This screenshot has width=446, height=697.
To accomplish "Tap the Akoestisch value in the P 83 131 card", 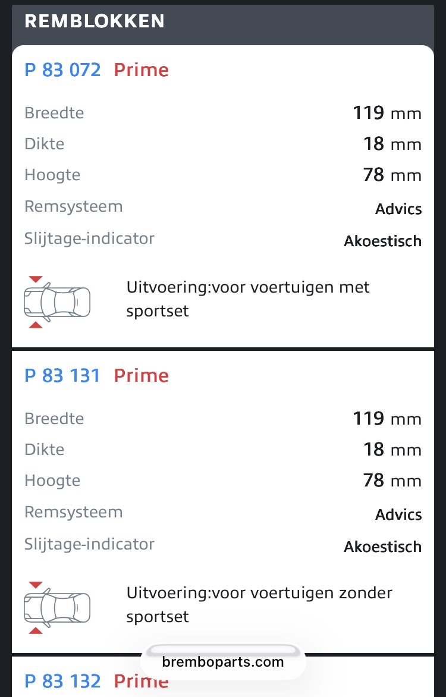I will coord(382,547).
